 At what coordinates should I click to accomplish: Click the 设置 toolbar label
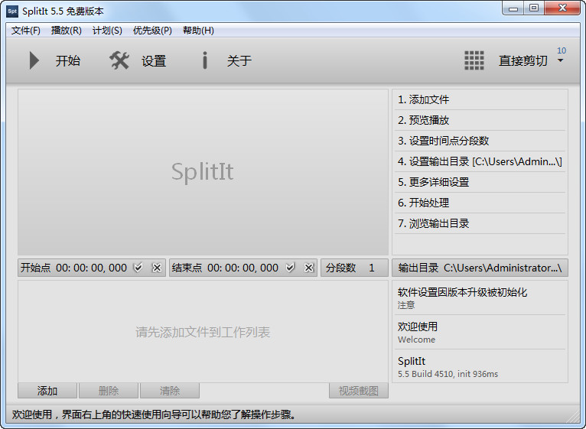(x=154, y=60)
